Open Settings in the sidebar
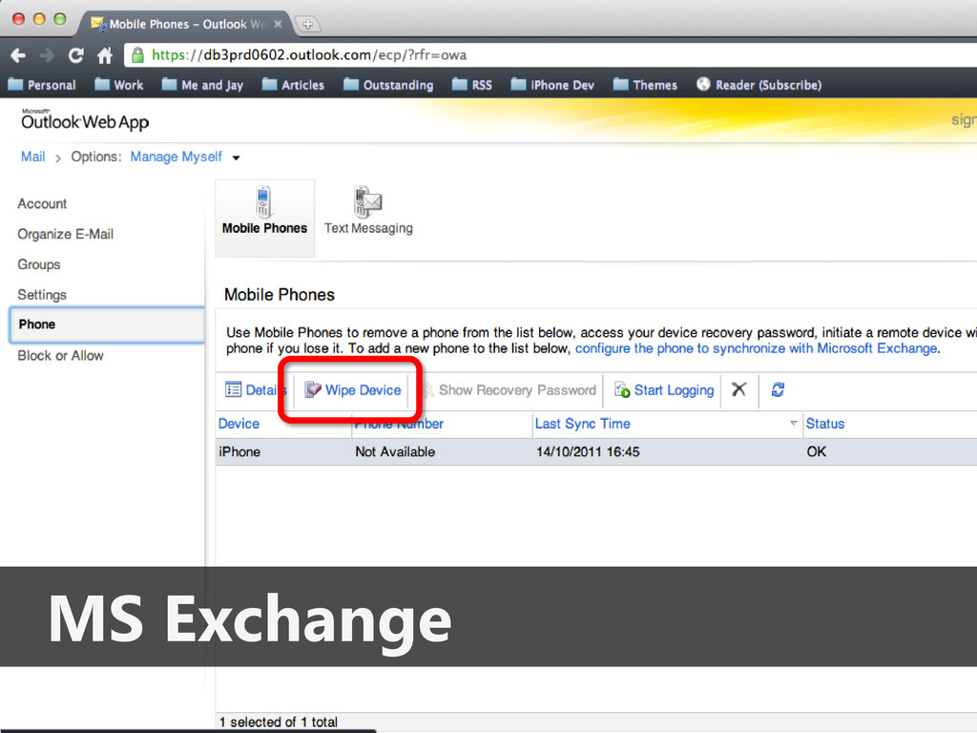This screenshot has width=977, height=733. 42,295
